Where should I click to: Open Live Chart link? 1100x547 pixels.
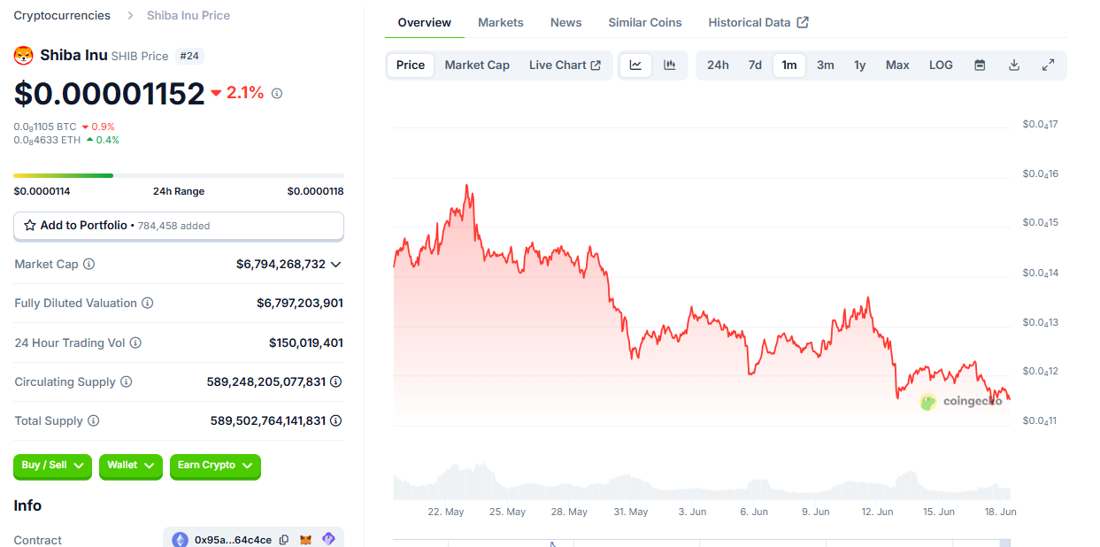[x=565, y=65]
